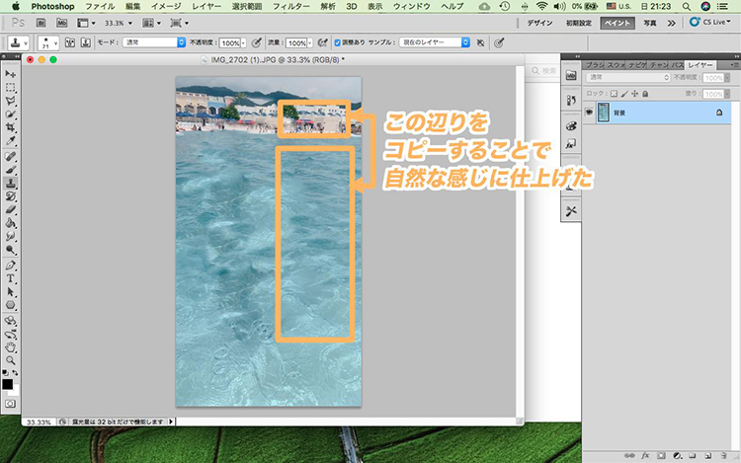This screenshot has height=463, width=741.
Task: Select the Eyedropper tool
Action: (11, 141)
